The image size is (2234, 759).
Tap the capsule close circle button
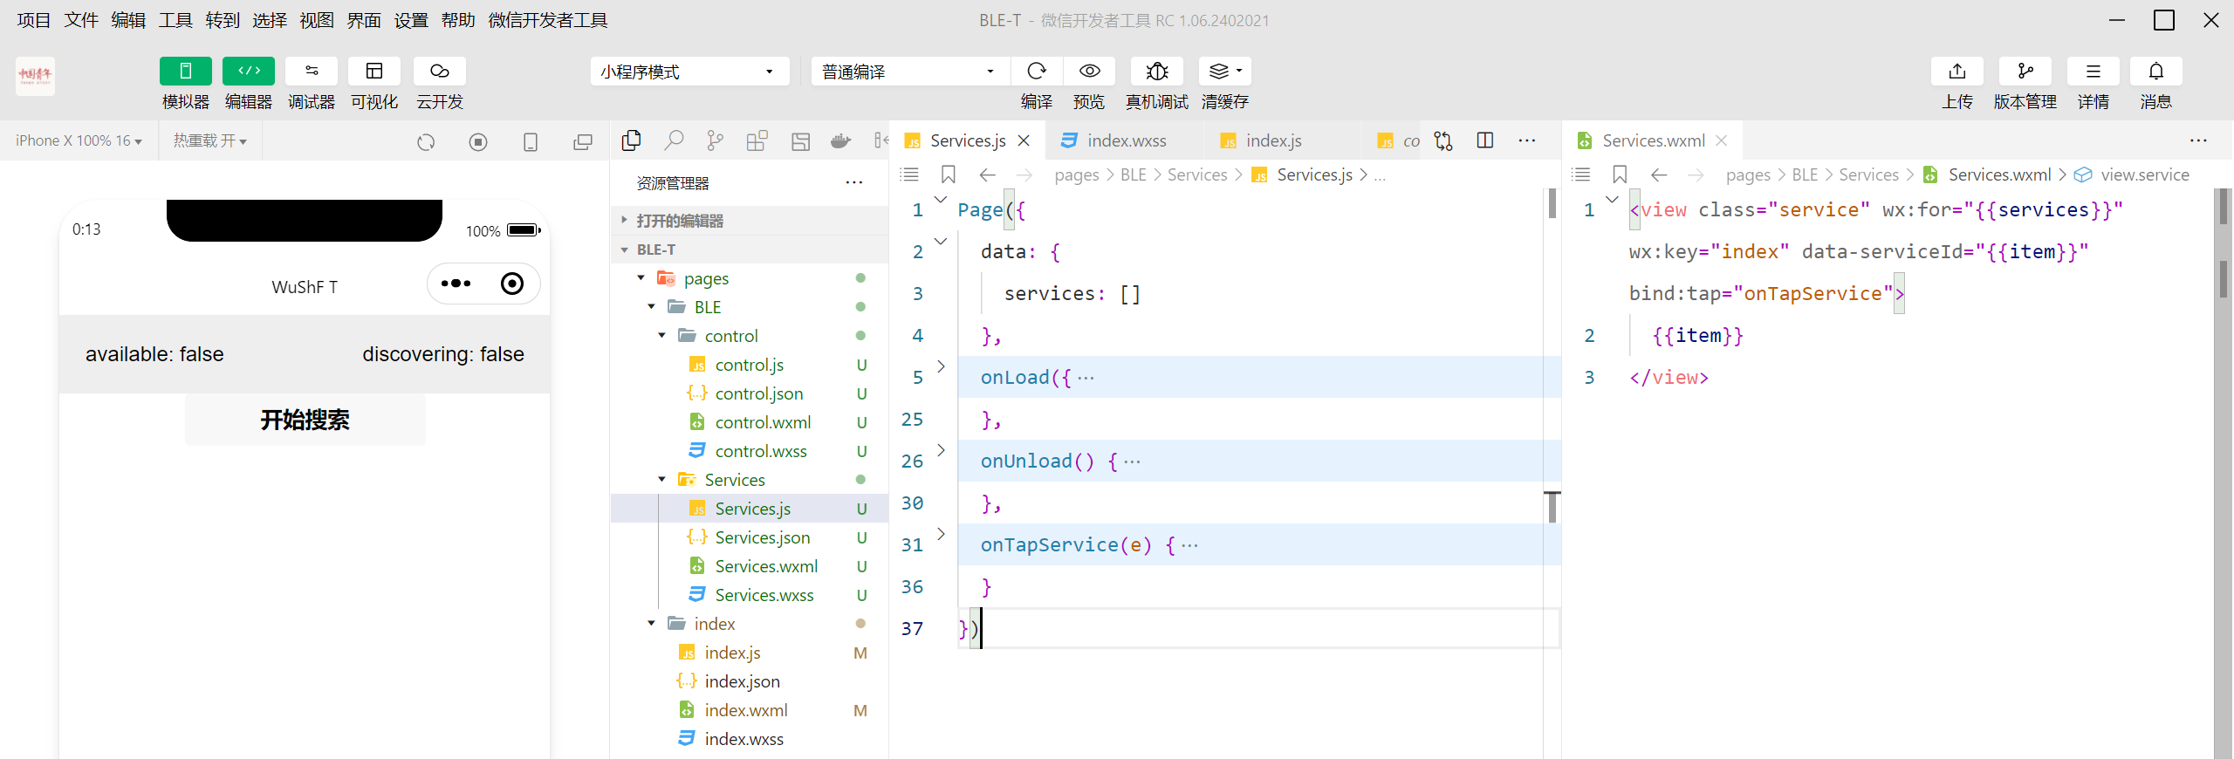pyautogui.click(x=512, y=284)
